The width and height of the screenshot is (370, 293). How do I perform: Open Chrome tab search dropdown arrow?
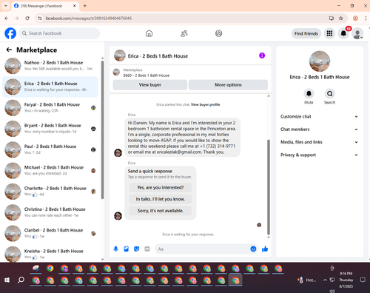pos(6,6)
